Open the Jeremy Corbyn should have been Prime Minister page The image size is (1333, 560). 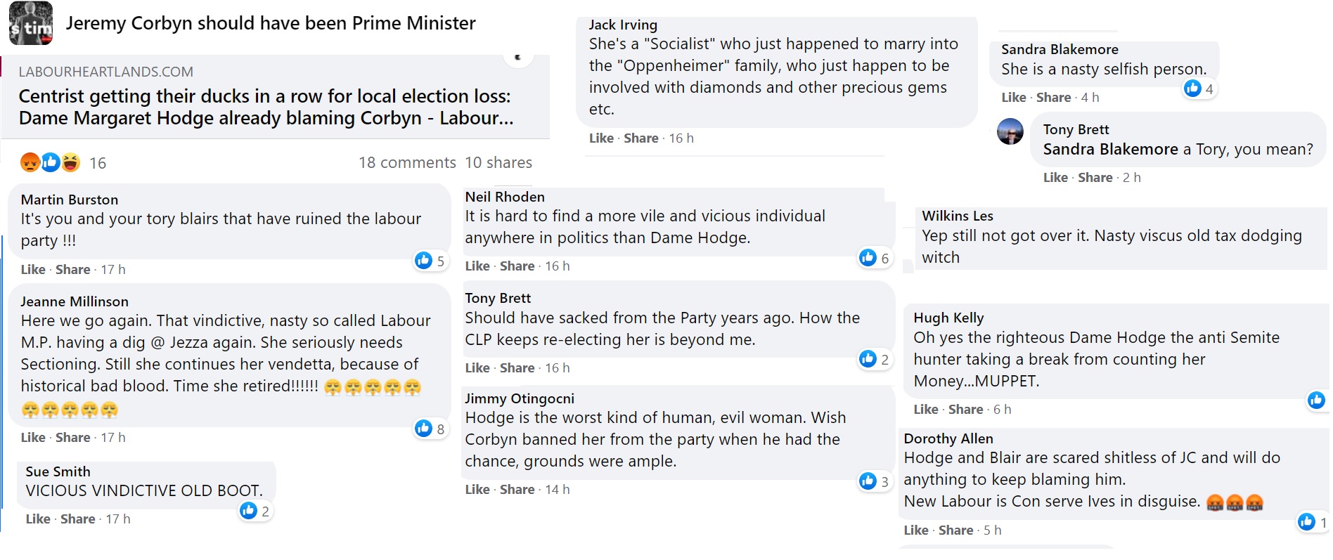(x=271, y=23)
